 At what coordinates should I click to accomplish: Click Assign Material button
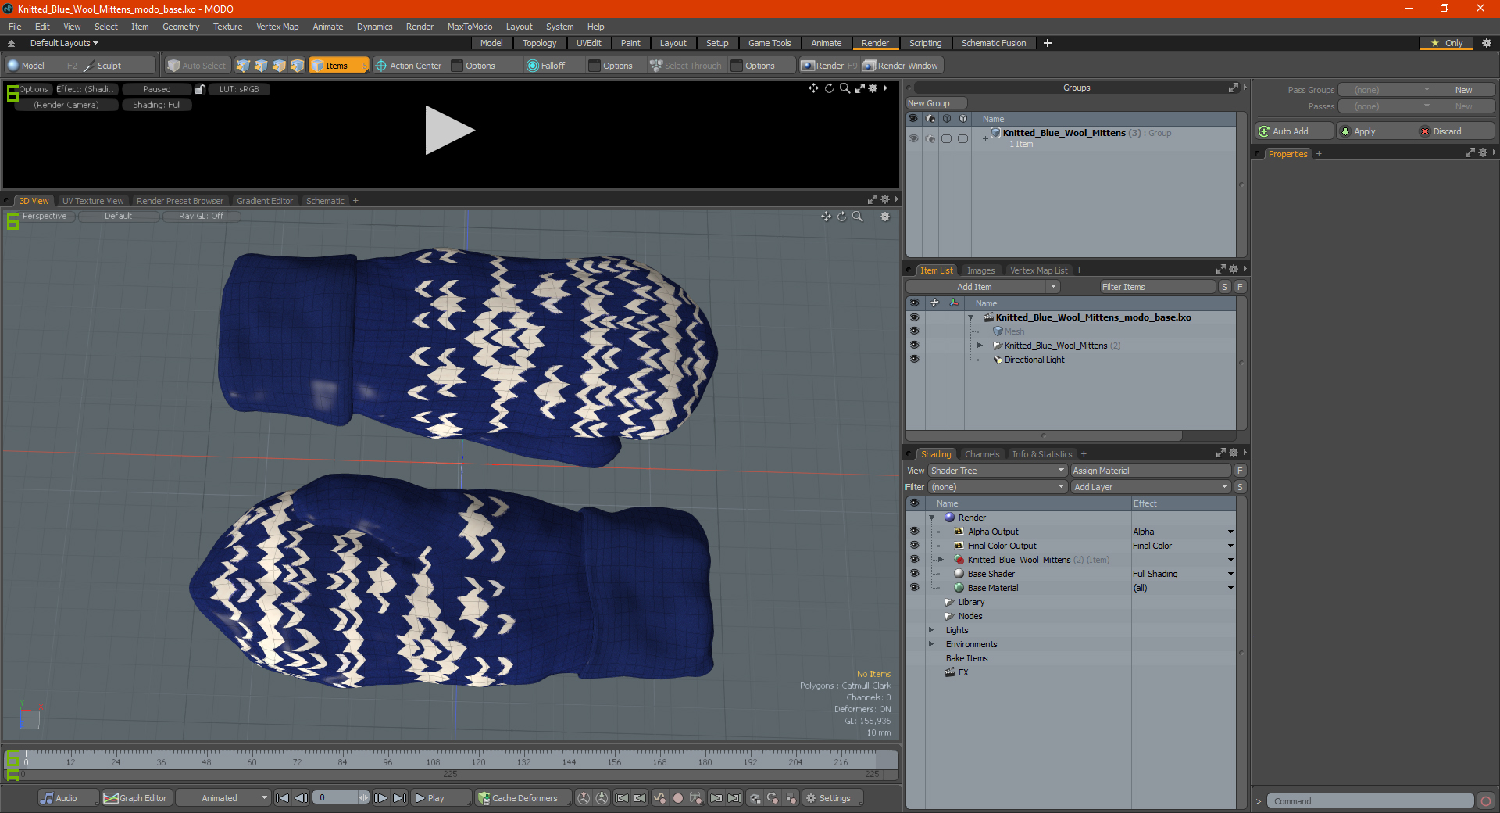[1151, 471]
